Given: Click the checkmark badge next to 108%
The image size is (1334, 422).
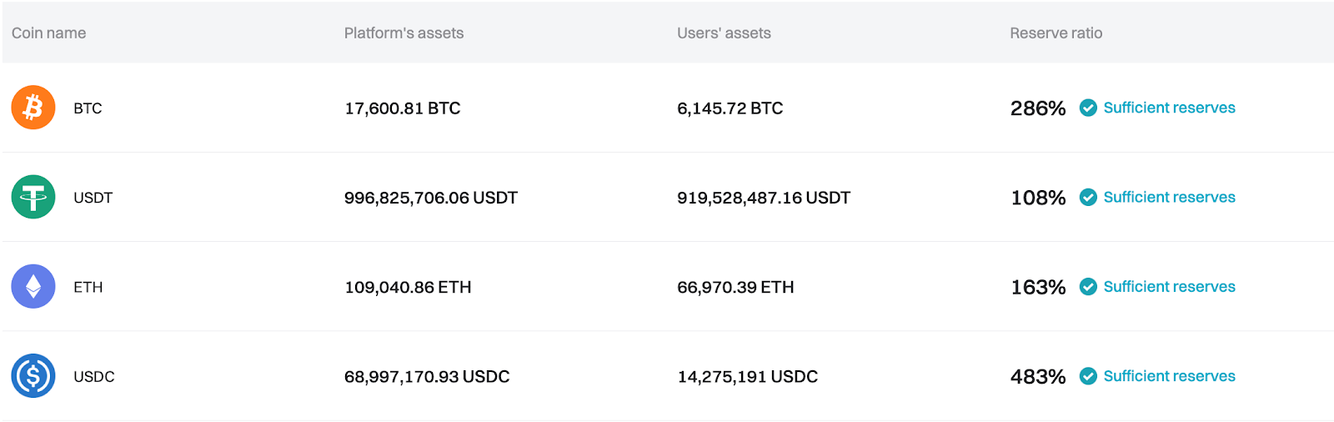Looking at the screenshot, I should click(1088, 198).
